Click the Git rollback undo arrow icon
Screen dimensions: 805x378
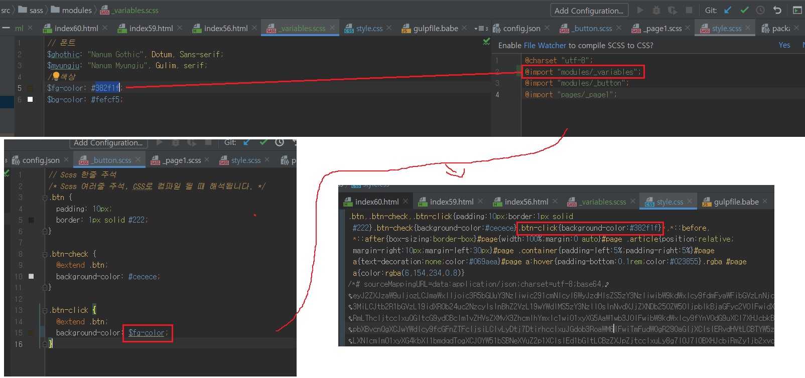coord(777,10)
